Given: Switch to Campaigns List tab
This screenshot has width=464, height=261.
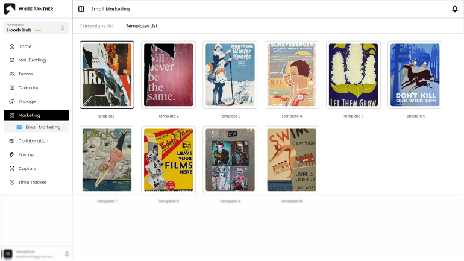Looking at the screenshot, I should point(96,26).
